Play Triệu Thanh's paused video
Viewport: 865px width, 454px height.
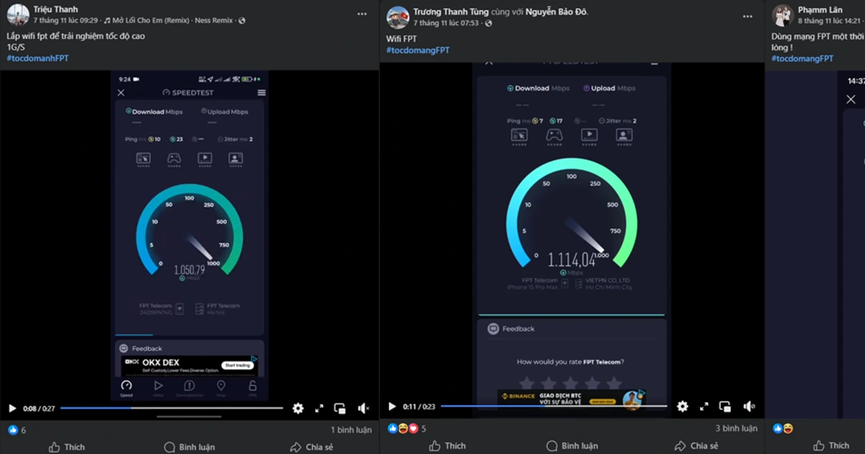tap(12, 408)
